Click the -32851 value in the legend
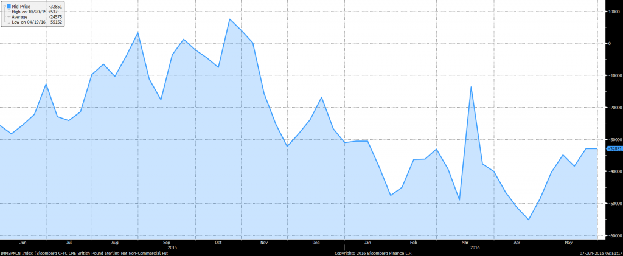The height and width of the screenshot is (256, 623). point(55,7)
